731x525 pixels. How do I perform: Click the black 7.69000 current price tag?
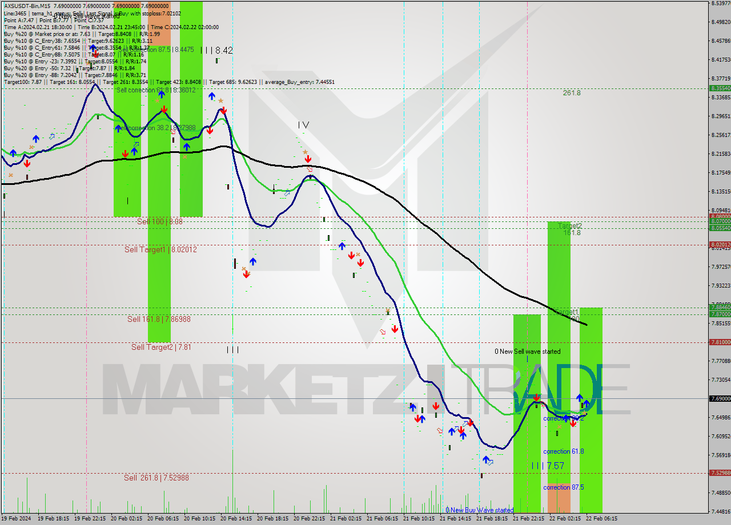(x=720, y=398)
